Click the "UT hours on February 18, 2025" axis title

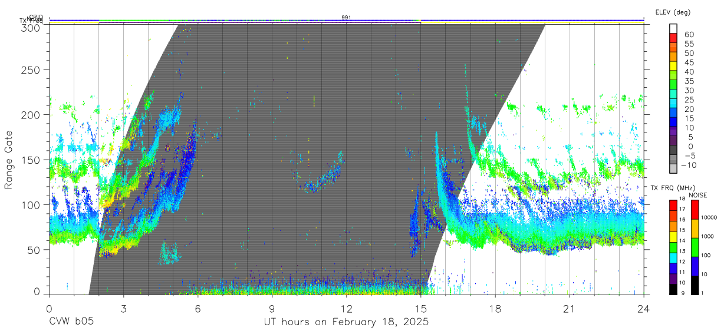(x=347, y=323)
